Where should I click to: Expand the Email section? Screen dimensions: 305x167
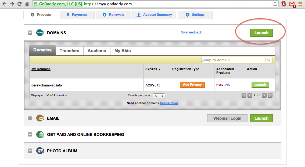click(30, 118)
